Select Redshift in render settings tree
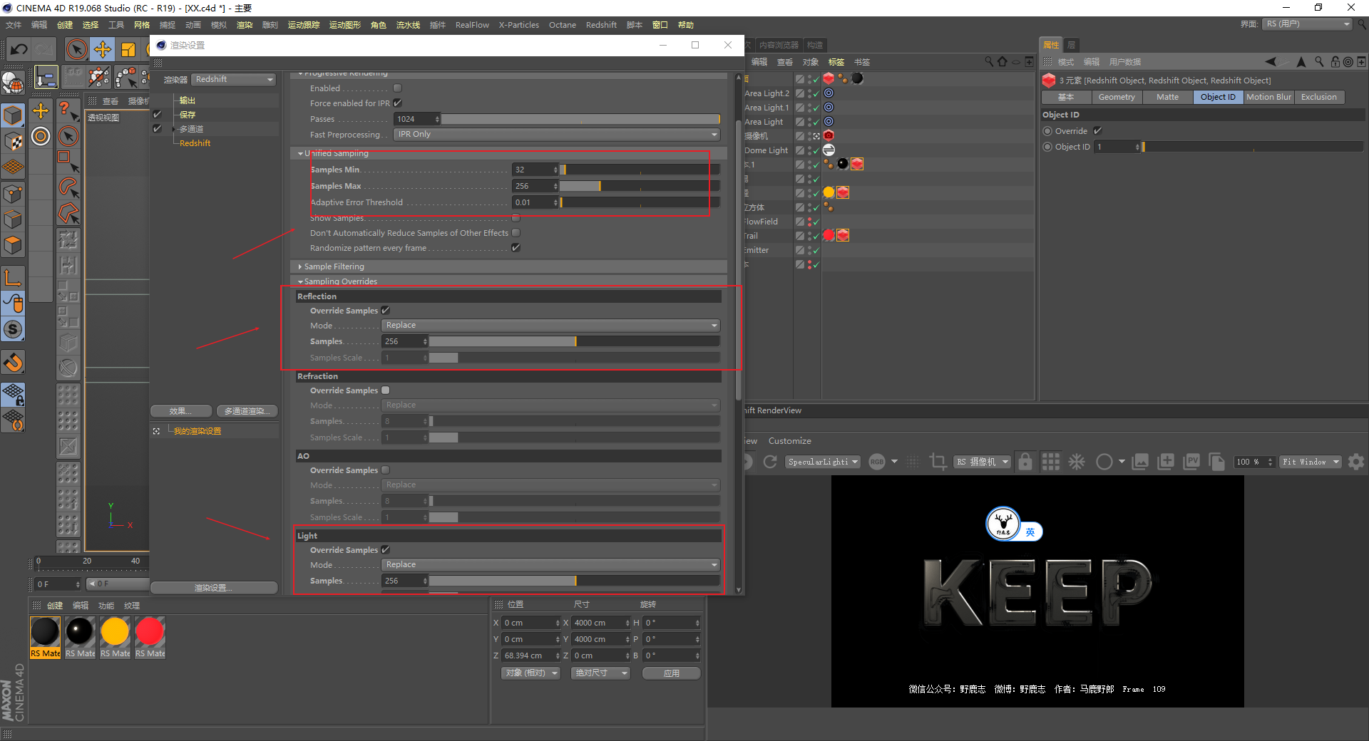The width and height of the screenshot is (1369, 741). click(x=195, y=143)
